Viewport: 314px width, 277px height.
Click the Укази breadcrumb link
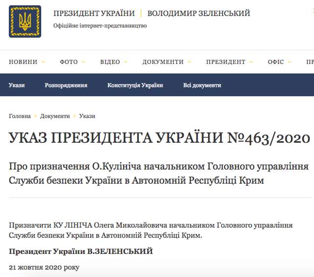pos(87,116)
